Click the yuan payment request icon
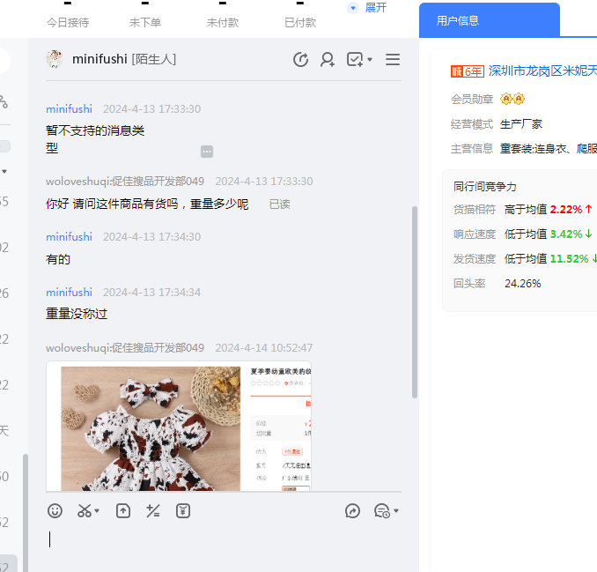Image resolution: width=597 pixels, height=572 pixels. (x=183, y=510)
